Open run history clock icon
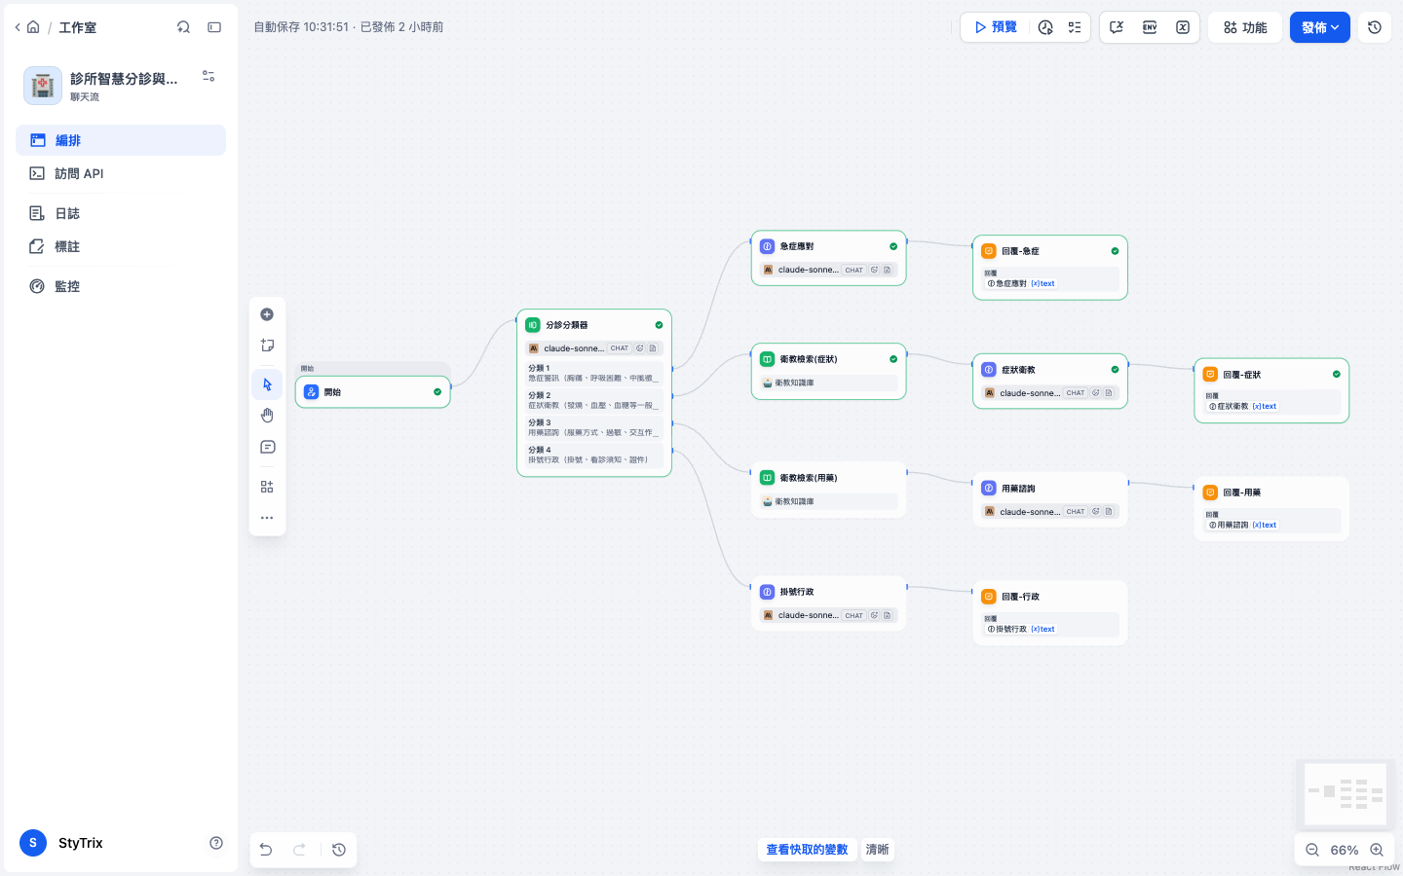This screenshot has width=1403, height=876. pyautogui.click(x=1045, y=27)
